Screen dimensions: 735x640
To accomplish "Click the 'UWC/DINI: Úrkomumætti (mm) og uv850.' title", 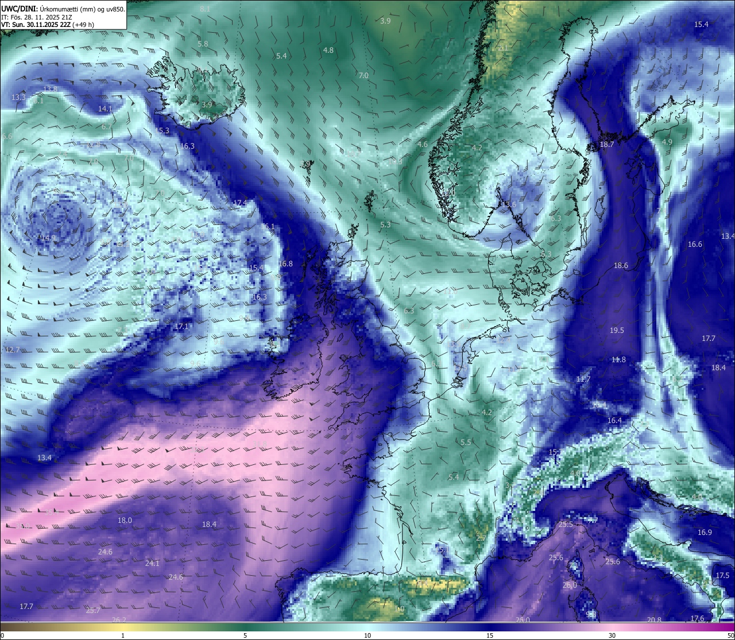I will [63, 9].
